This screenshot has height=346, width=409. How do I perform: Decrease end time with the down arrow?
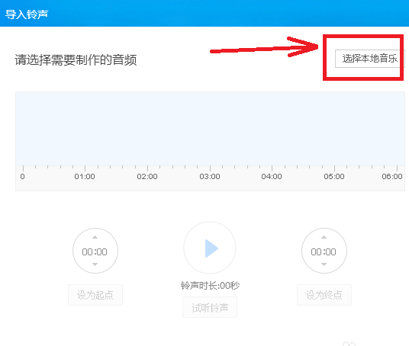pyautogui.click(x=324, y=264)
